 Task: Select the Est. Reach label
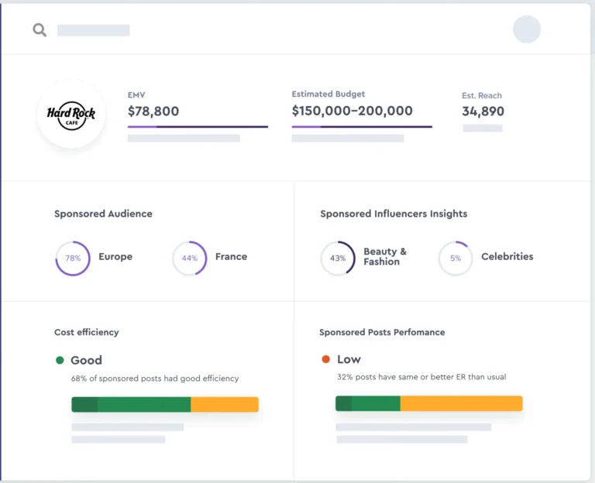(x=482, y=95)
